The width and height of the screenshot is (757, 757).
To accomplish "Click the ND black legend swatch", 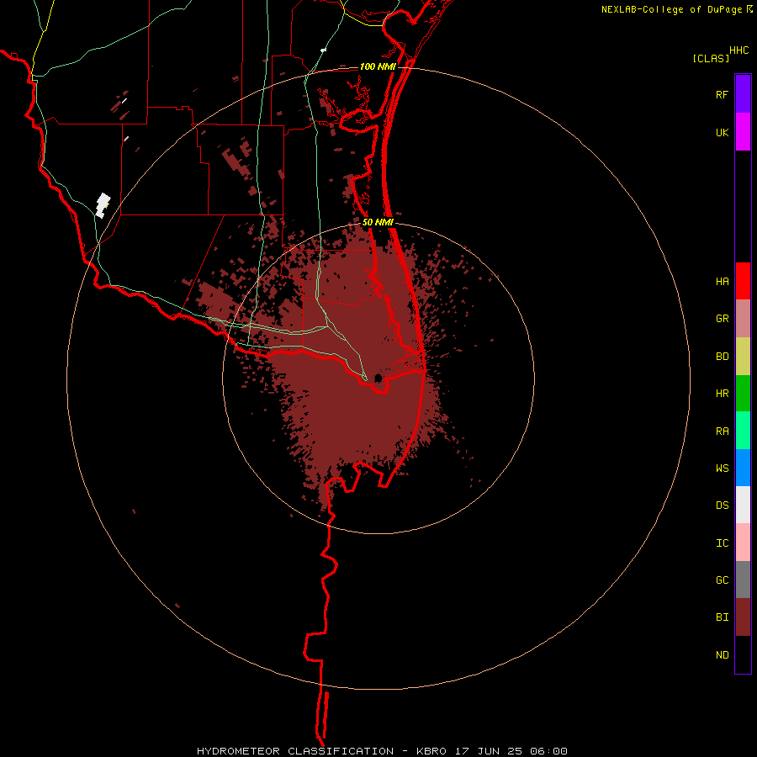I will (x=743, y=654).
